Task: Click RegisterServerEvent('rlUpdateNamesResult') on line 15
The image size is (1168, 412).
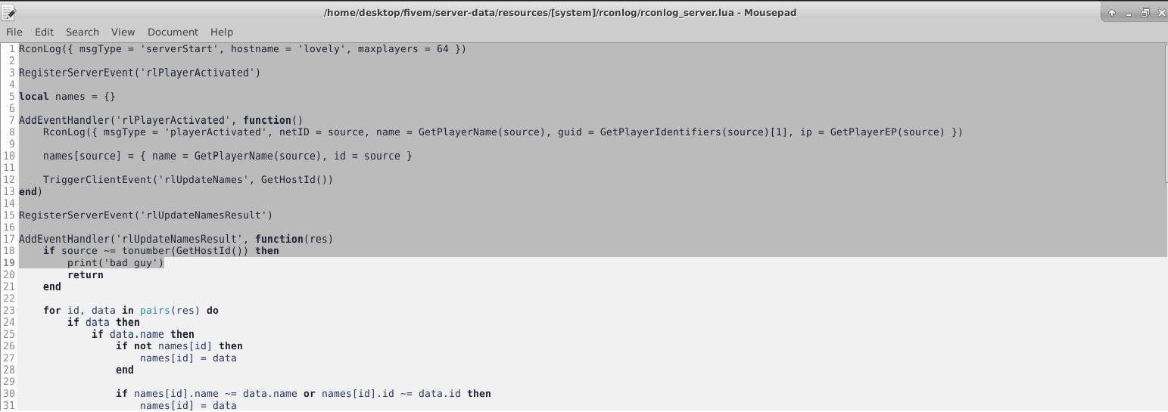Action: [145, 215]
